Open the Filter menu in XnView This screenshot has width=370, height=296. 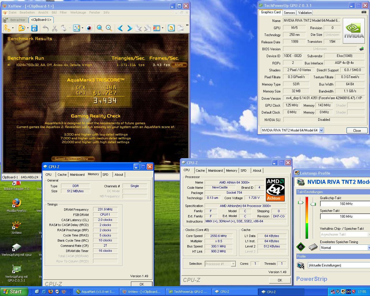[63, 12]
